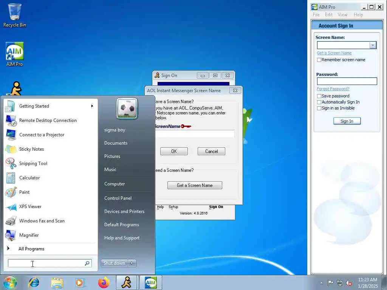Click Shut down button
387x290 pixels.
pos(114,263)
